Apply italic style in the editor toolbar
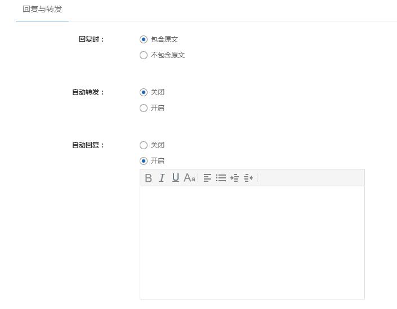 tap(162, 178)
